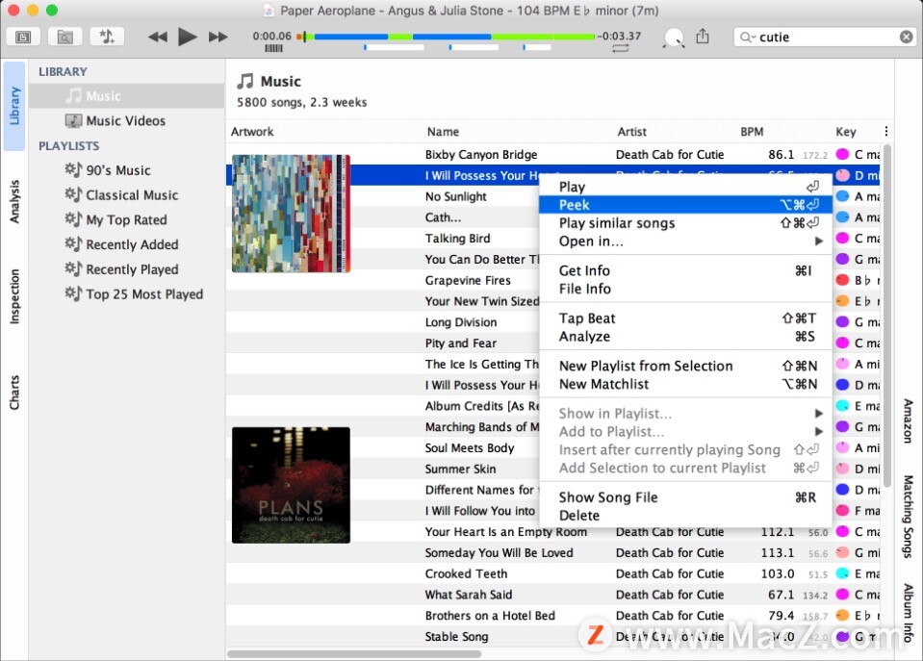Sort the table by BPM column header

[752, 132]
